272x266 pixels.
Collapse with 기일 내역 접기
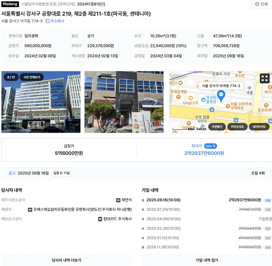(x=207, y=260)
